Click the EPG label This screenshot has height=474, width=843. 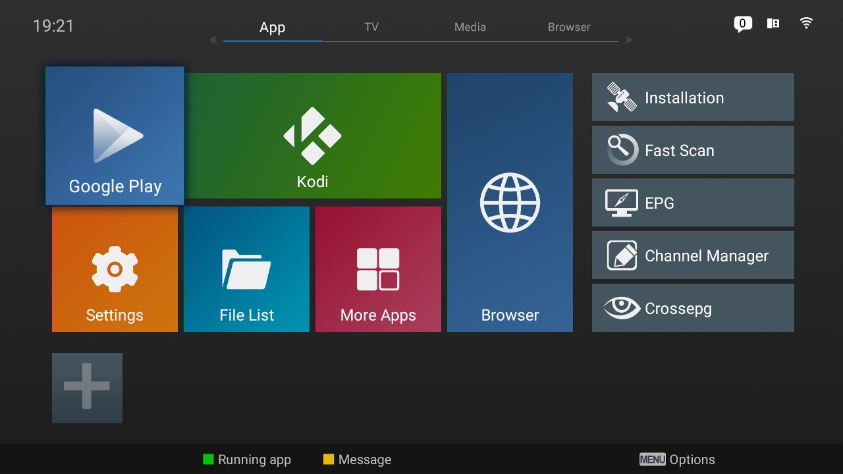coord(659,203)
